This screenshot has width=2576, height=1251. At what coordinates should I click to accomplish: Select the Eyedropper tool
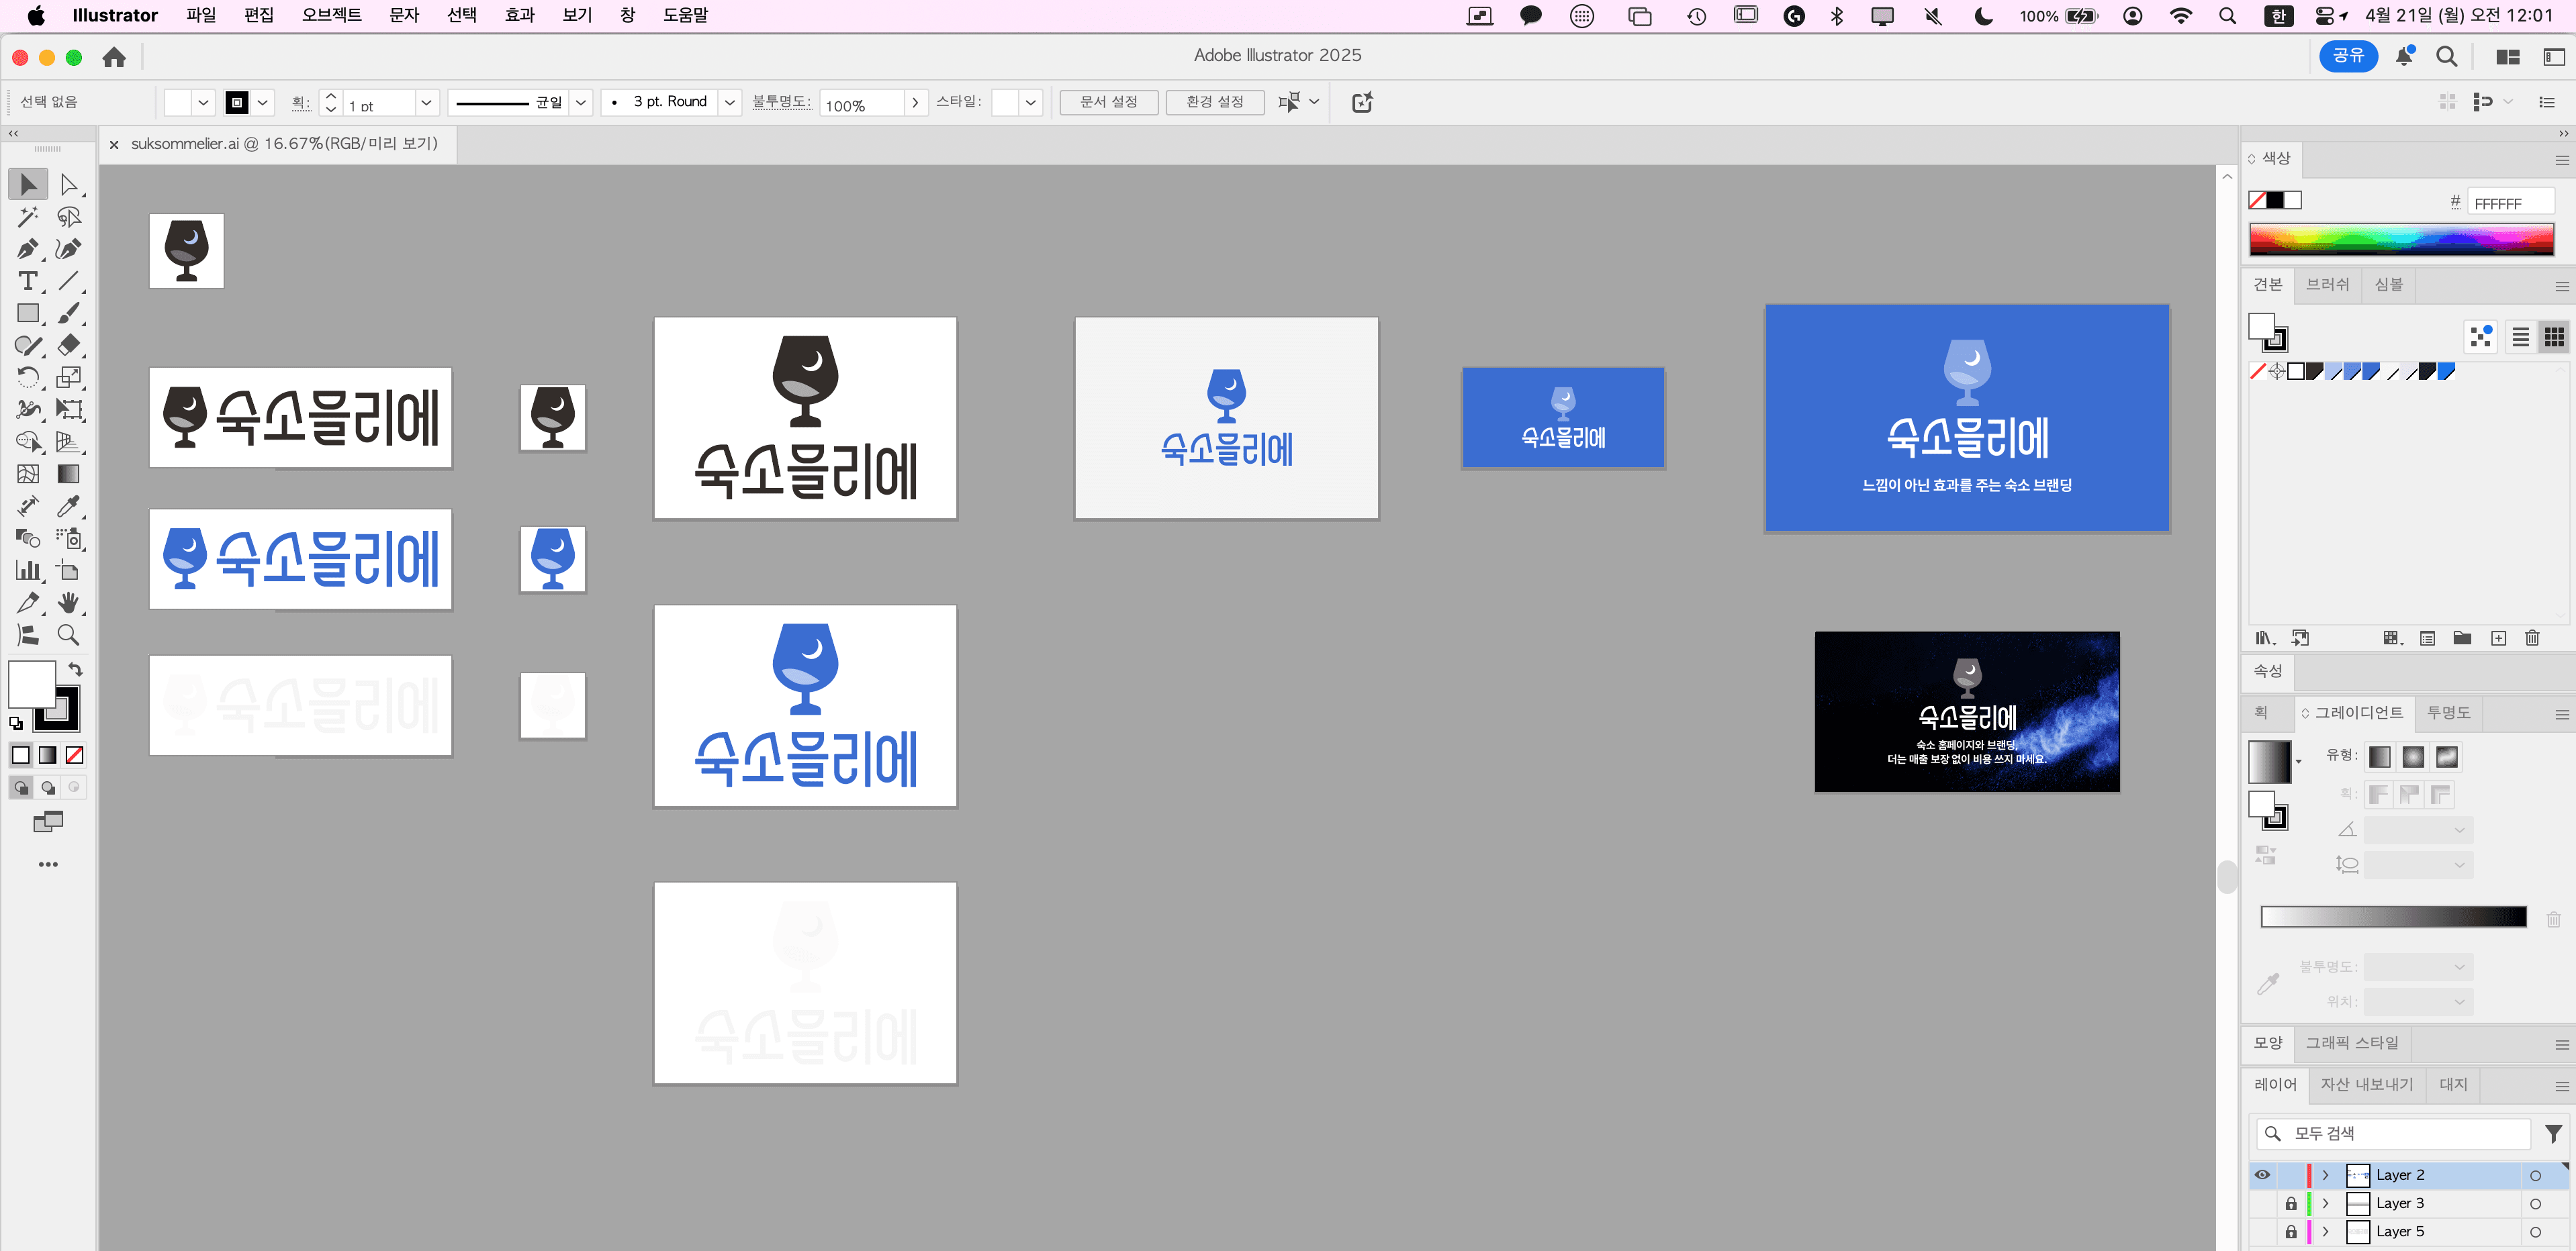(x=68, y=505)
